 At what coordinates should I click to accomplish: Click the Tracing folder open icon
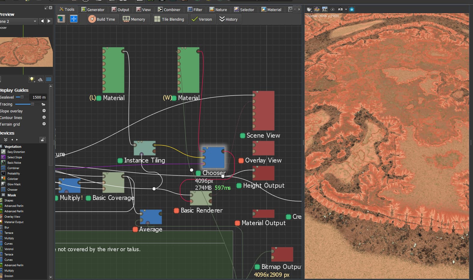[44, 104]
